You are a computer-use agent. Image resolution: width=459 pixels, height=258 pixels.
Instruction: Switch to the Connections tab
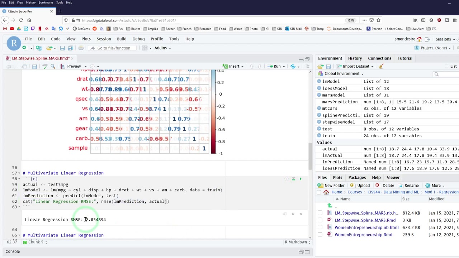click(379, 58)
